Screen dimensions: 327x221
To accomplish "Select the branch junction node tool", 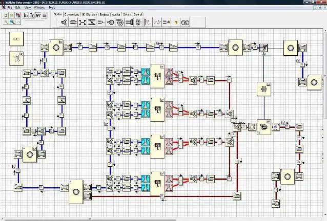I will (64, 23).
